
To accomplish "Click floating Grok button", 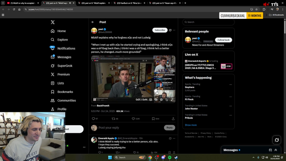I will point(277,140).
